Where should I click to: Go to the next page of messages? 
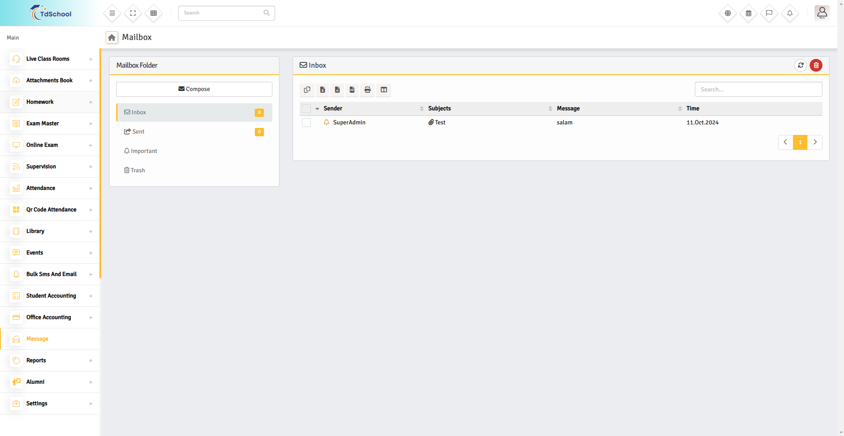(x=815, y=142)
